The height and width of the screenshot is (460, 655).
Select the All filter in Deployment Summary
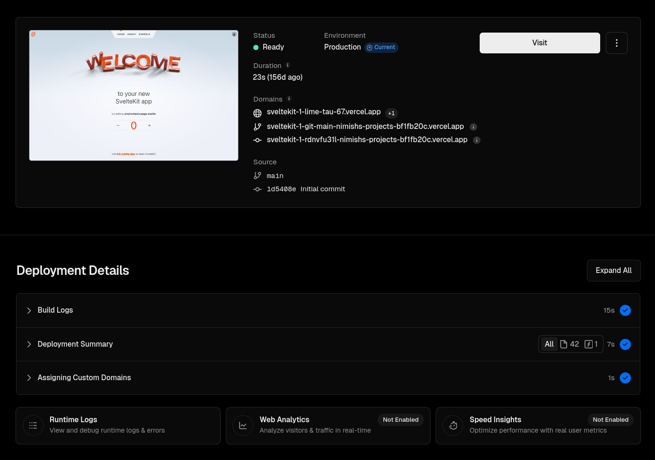click(549, 344)
